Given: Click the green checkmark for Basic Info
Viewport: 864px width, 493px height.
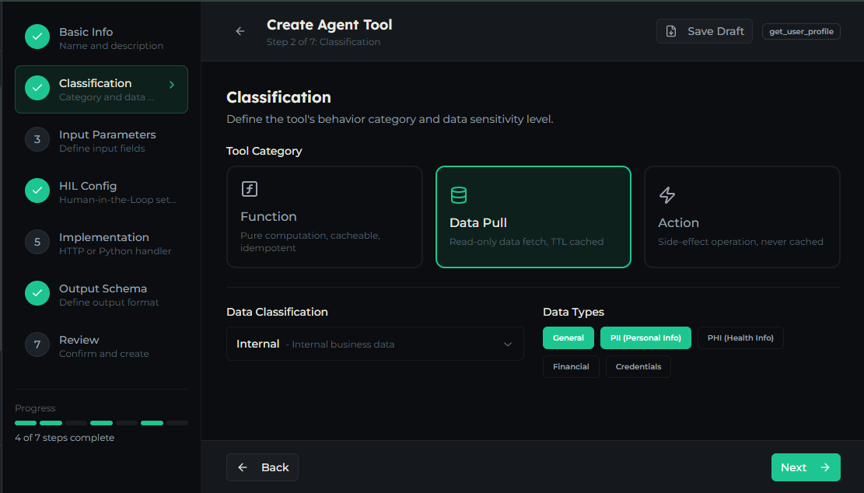Looking at the screenshot, I should click(x=37, y=37).
